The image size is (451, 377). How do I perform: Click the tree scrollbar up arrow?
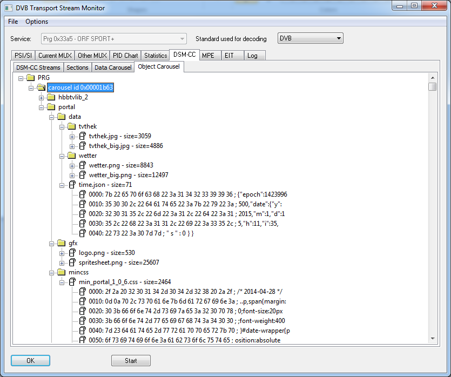[433, 78]
